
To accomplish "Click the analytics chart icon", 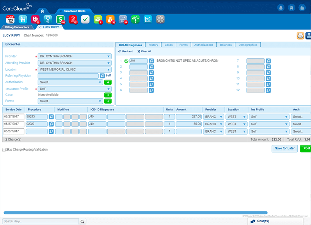I will click(148, 20).
